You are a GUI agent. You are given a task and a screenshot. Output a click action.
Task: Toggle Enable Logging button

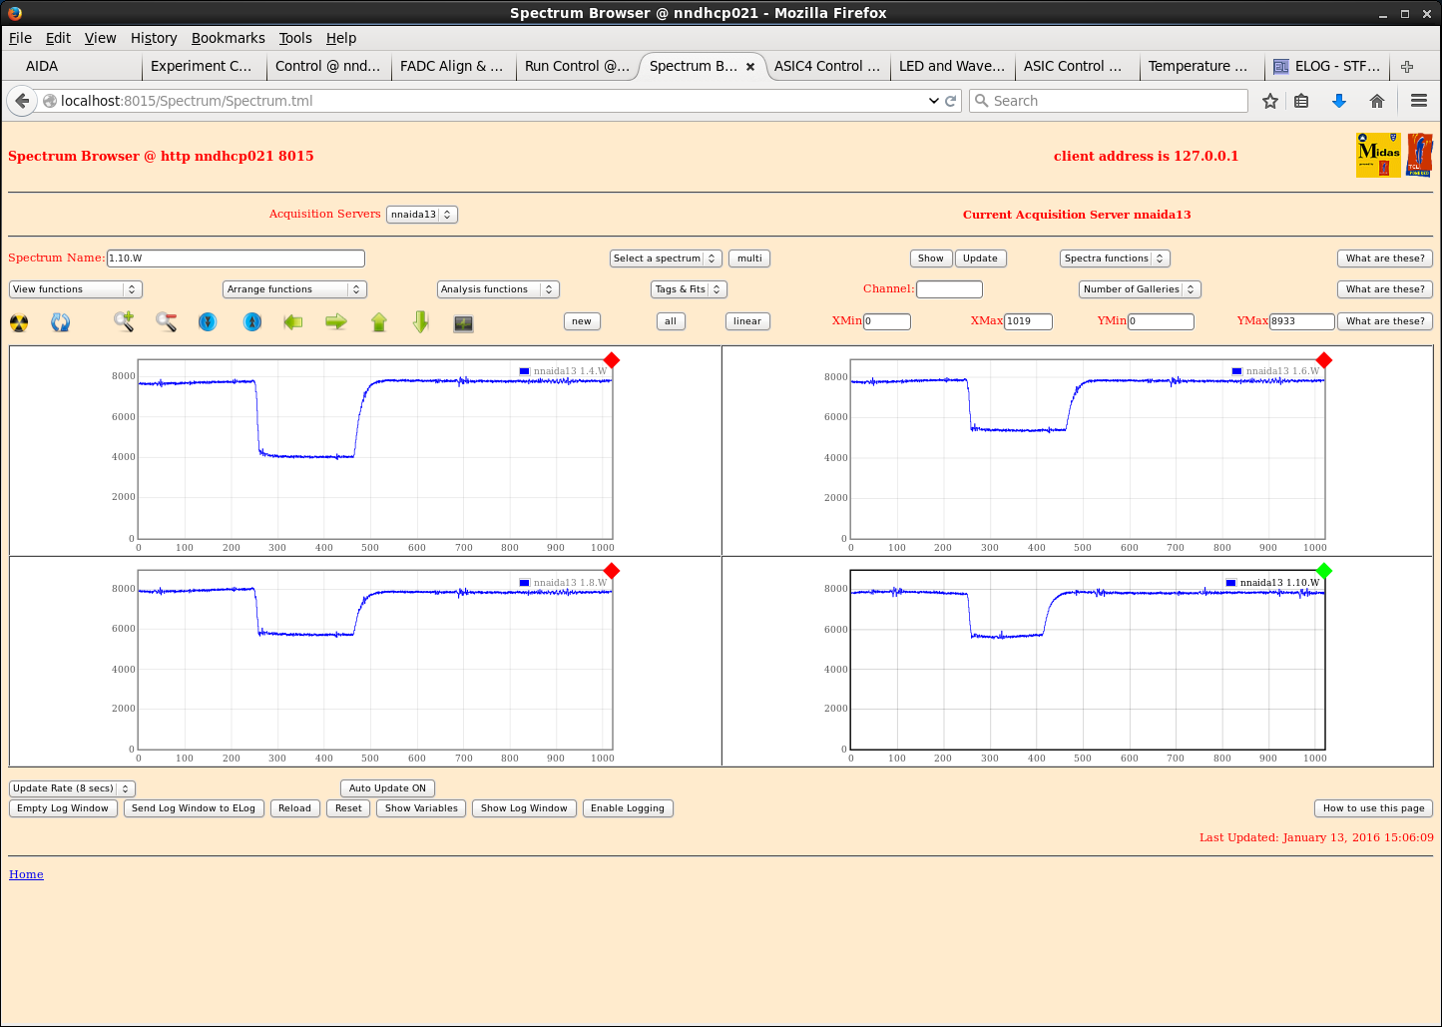click(x=628, y=808)
